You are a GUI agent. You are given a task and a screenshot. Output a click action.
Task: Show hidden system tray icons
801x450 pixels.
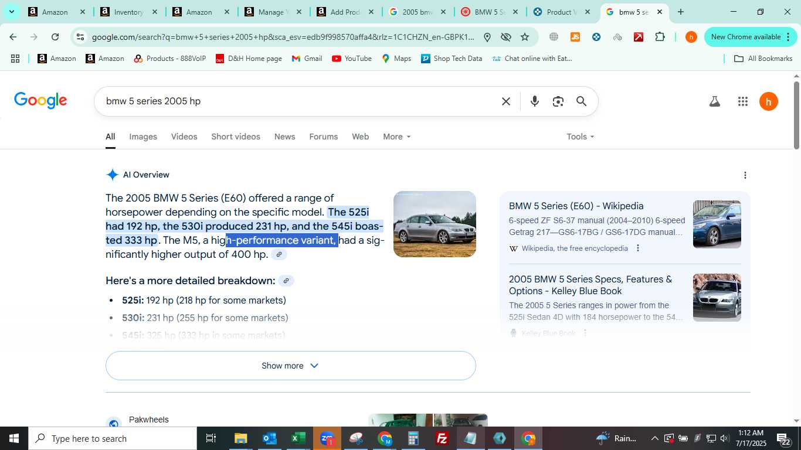pos(654,438)
